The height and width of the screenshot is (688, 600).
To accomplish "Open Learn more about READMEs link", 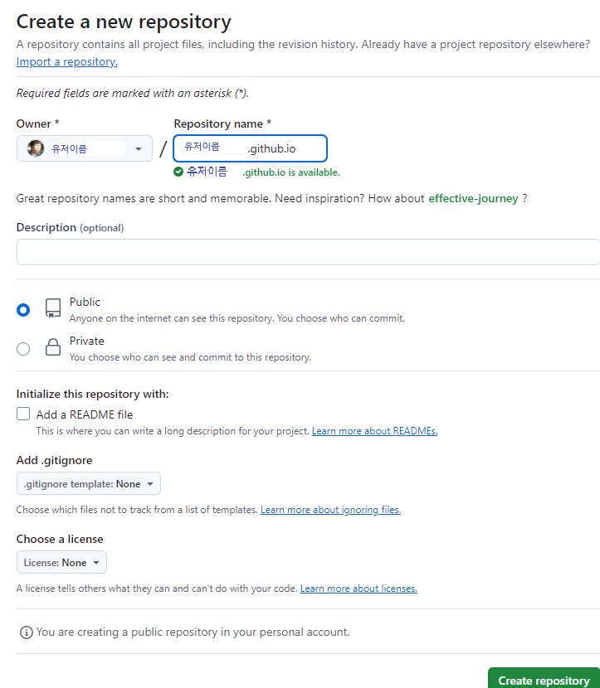I will [374, 431].
